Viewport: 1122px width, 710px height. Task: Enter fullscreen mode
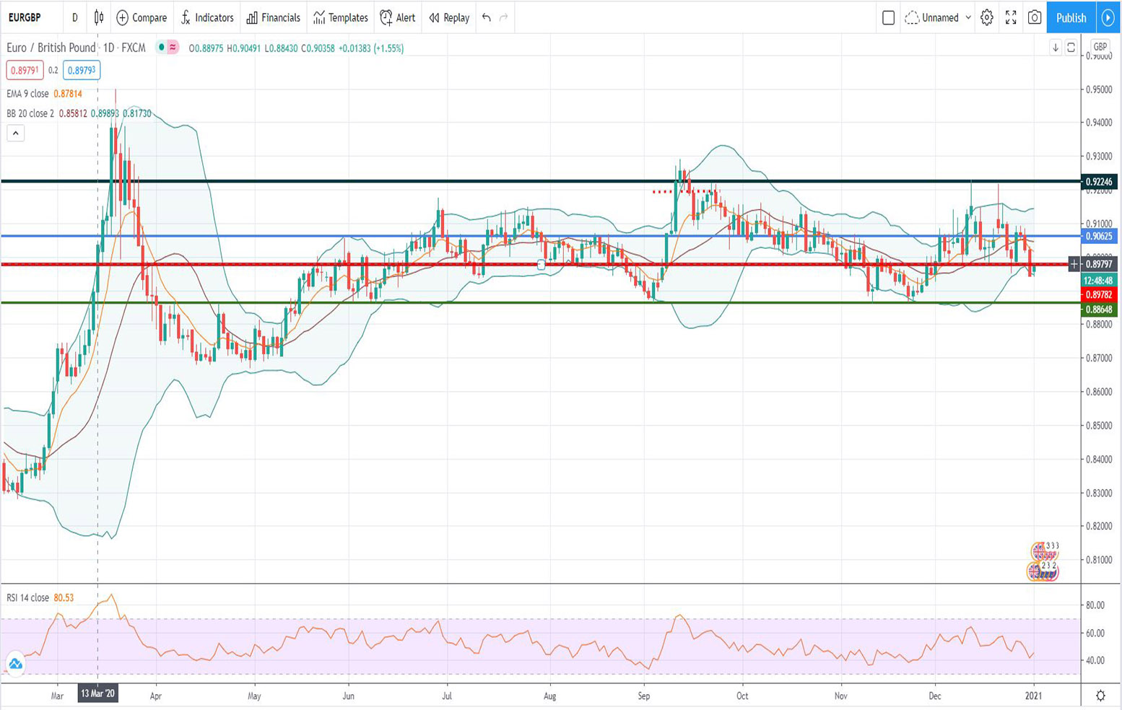[x=1011, y=17]
